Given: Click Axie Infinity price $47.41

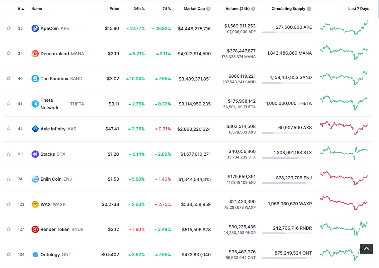Looking at the screenshot, I should point(112,129).
